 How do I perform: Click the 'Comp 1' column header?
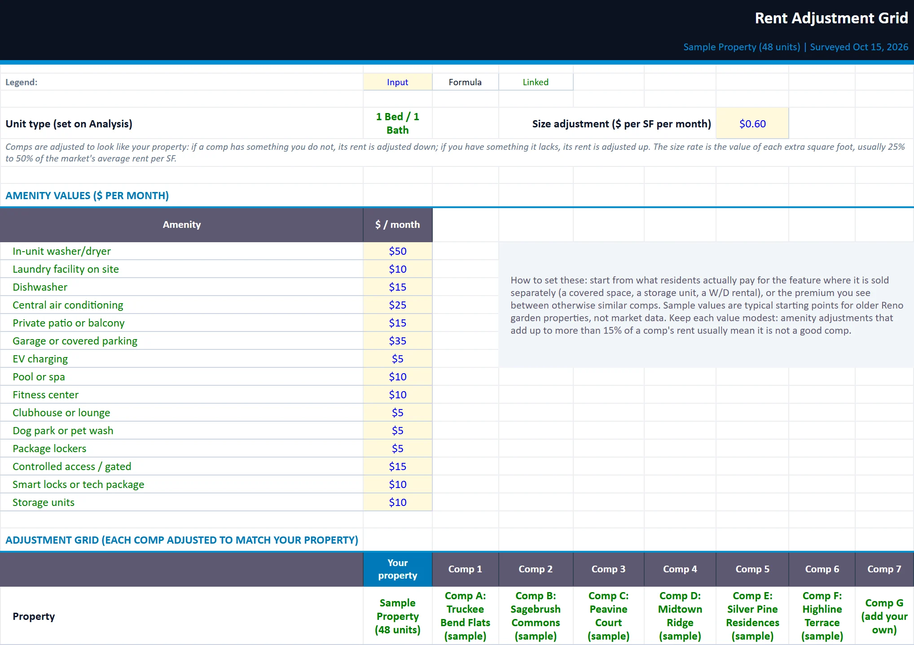point(465,569)
